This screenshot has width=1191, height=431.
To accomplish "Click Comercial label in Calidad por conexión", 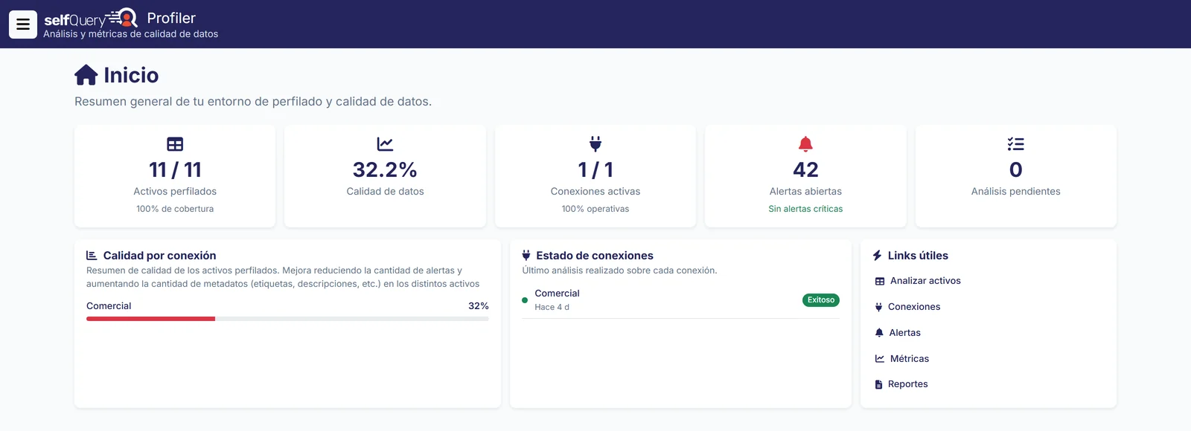I will pos(109,306).
